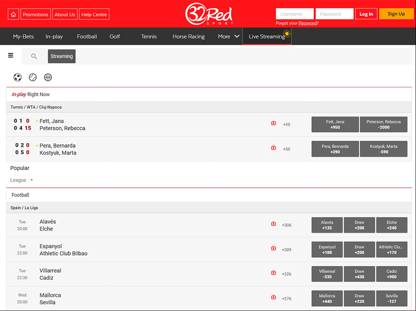Show +50 more markets for Pera match
The image size is (416, 311).
coord(286,149)
